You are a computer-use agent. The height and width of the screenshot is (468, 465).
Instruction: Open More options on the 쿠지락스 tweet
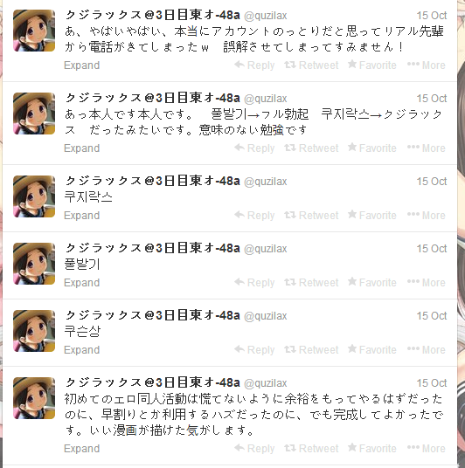point(427,215)
